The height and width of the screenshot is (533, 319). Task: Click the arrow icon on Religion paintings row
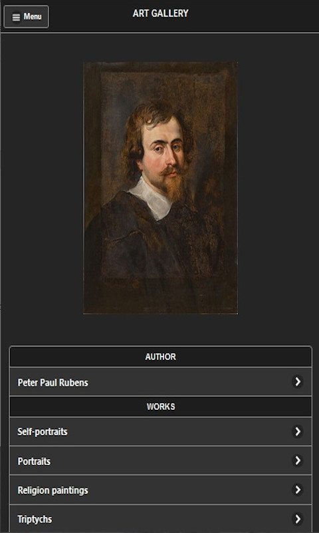[297, 490]
